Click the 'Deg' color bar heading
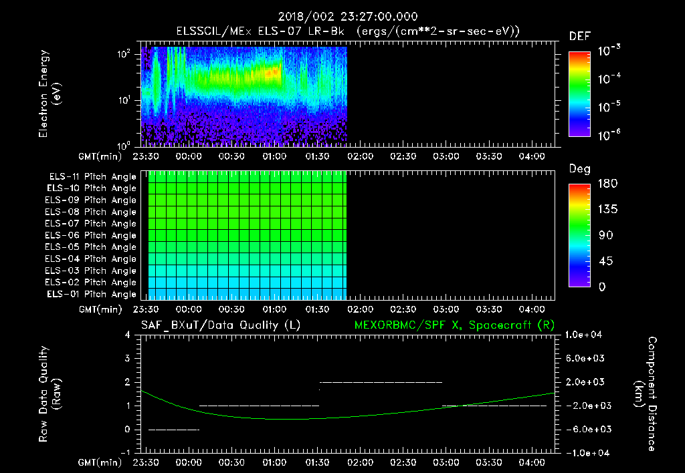 [x=580, y=169]
